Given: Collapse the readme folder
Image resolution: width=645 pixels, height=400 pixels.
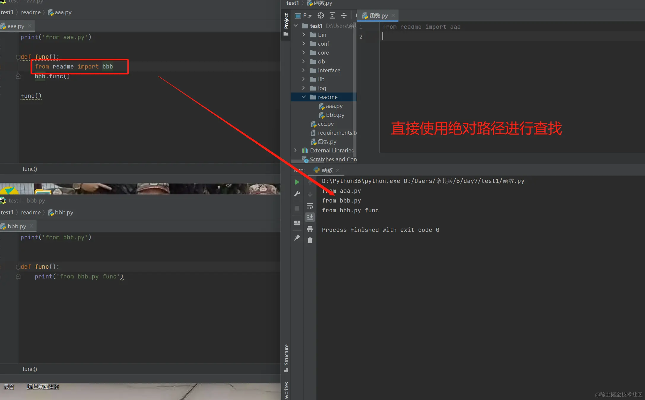Looking at the screenshot, I should pyautogui.click(x=304, y=97).
